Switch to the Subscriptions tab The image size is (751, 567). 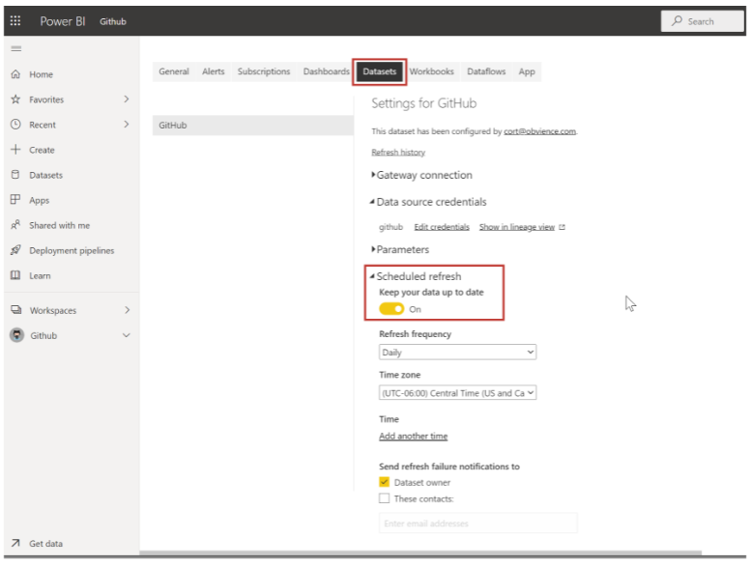click(x=264, y=71)
